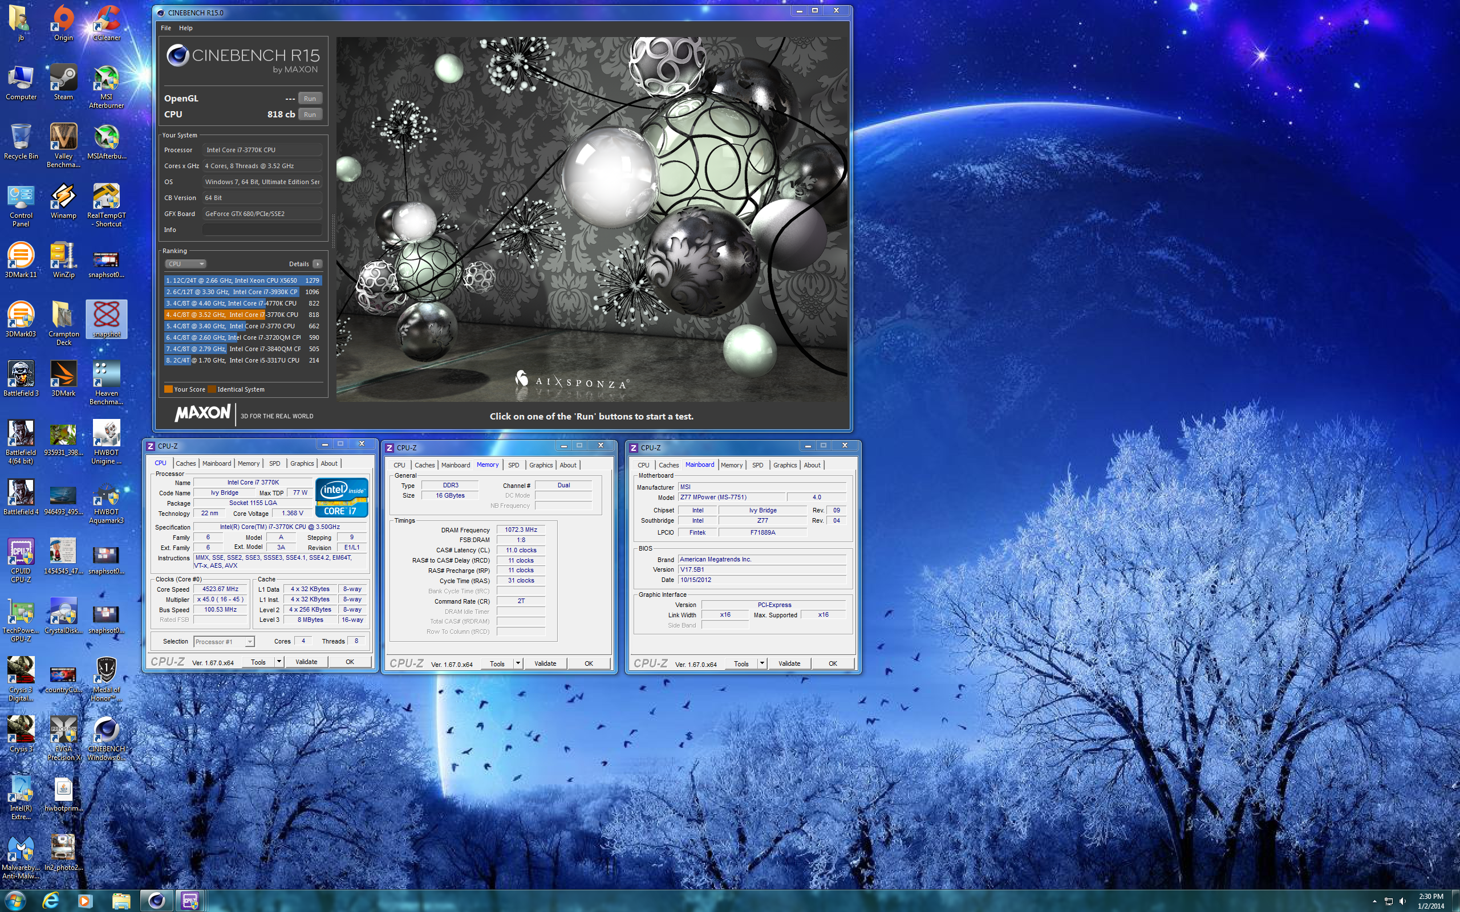The width and height of the screenshot is (1460, 912).
Task: Switch to Caches tab in left CPU-Z
Action: point(185,463)
